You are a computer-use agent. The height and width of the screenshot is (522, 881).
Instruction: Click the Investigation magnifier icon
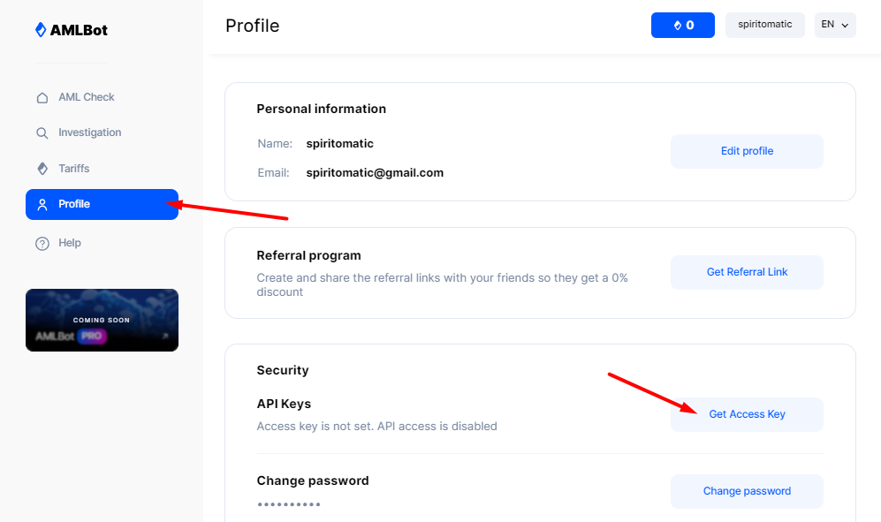pos(42,133)
